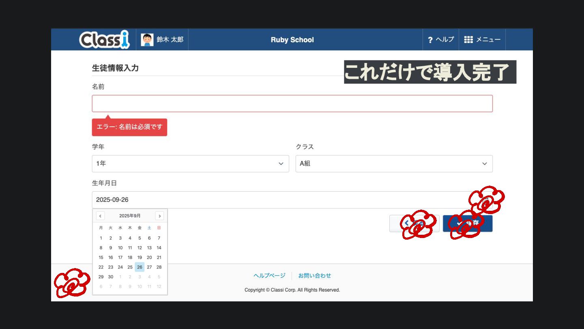Viewport: 584px width, 329px height.
Task: Select date 23 in the calendar
Action: [111, 267]
